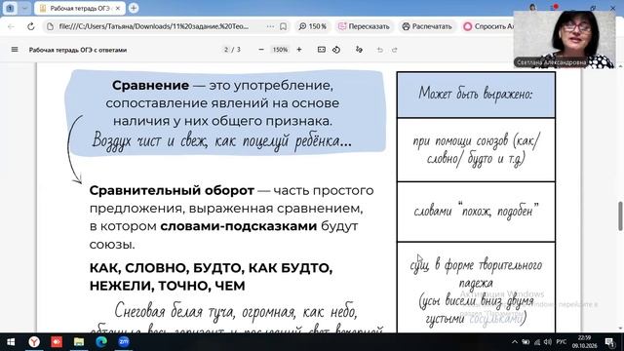Open the Windows Start menu
Viewport: 624px width, 351px height.
tap(11, 342)
